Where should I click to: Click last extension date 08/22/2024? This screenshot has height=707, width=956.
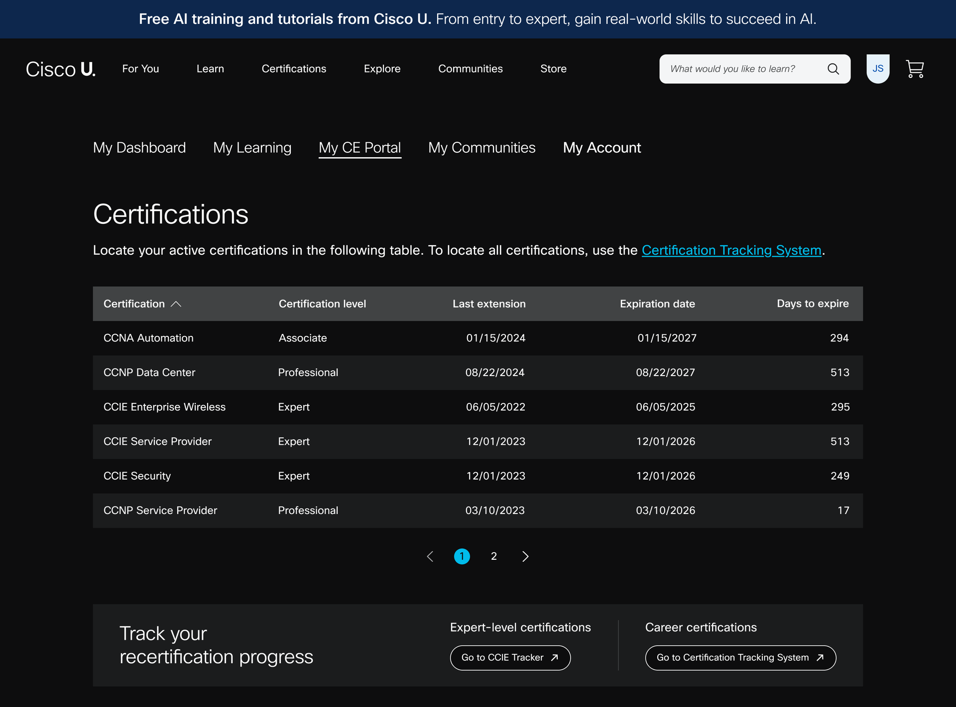[x=495, y=373]
